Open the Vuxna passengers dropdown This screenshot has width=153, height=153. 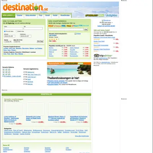[8, 42]
